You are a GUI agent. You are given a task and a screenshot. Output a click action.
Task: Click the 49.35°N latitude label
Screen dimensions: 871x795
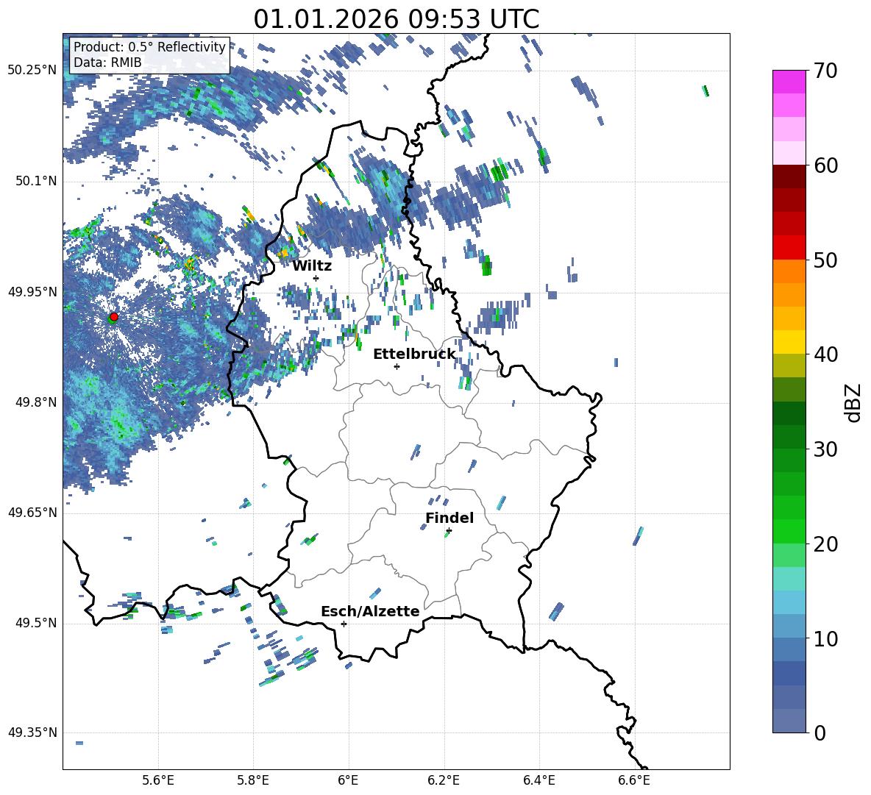pos(32,732)
